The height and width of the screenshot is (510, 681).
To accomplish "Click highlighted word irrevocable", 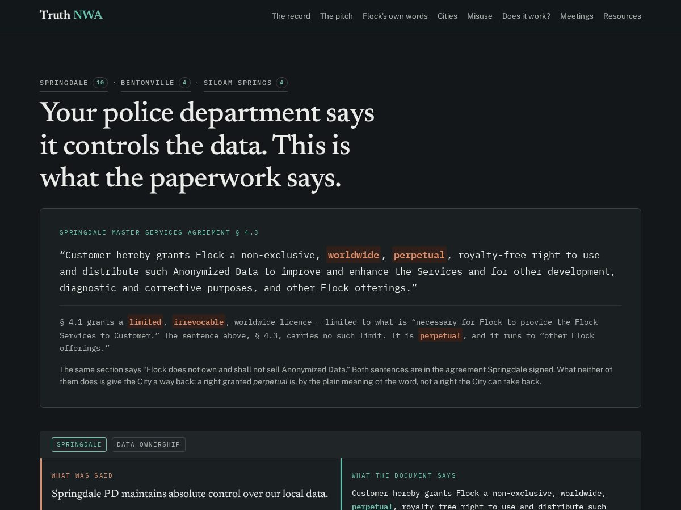I will click(x=199, y=322).
